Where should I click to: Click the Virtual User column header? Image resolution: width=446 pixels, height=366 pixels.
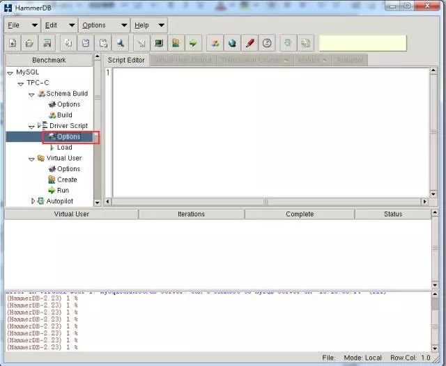71,214
